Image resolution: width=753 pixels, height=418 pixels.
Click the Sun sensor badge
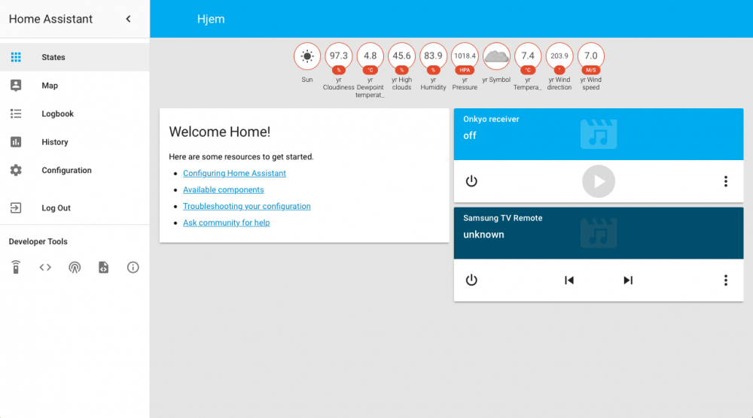click(307, 56)
